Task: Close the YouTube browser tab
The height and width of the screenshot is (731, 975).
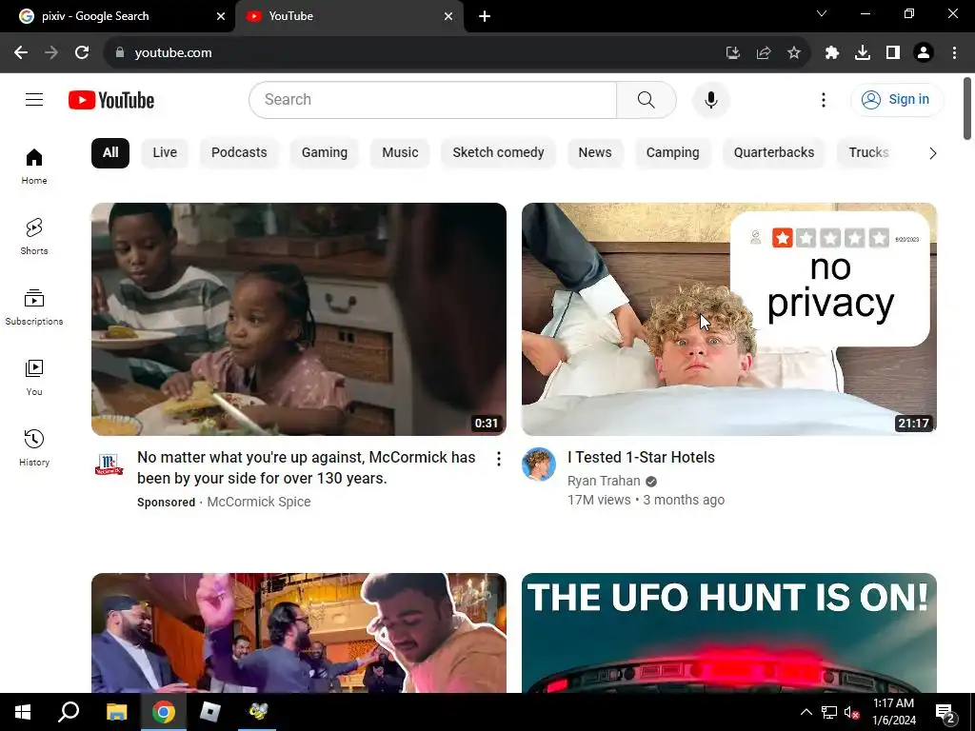Action: [x=448, y=16]
